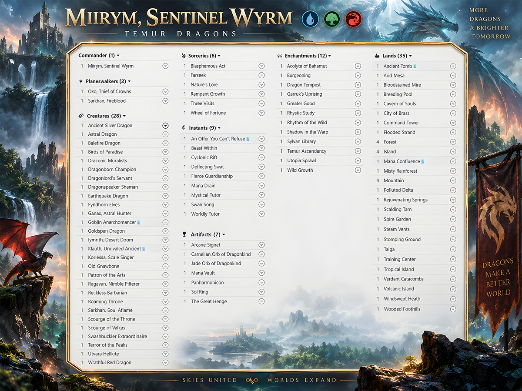Open options circle for Sol Ring
522x391 pixels.
point(261,292)
